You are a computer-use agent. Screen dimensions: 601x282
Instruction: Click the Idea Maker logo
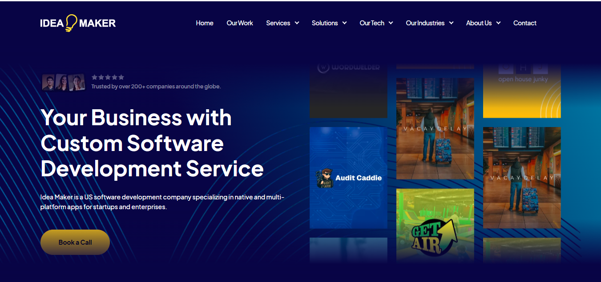[78, 23]
